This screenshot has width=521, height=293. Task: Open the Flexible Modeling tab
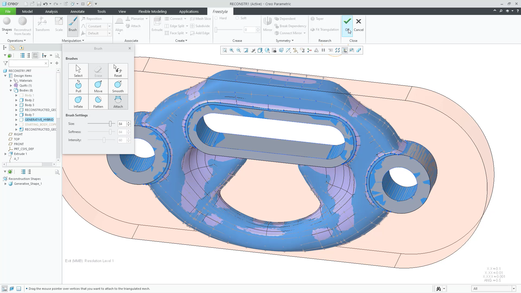click(153, 11)
